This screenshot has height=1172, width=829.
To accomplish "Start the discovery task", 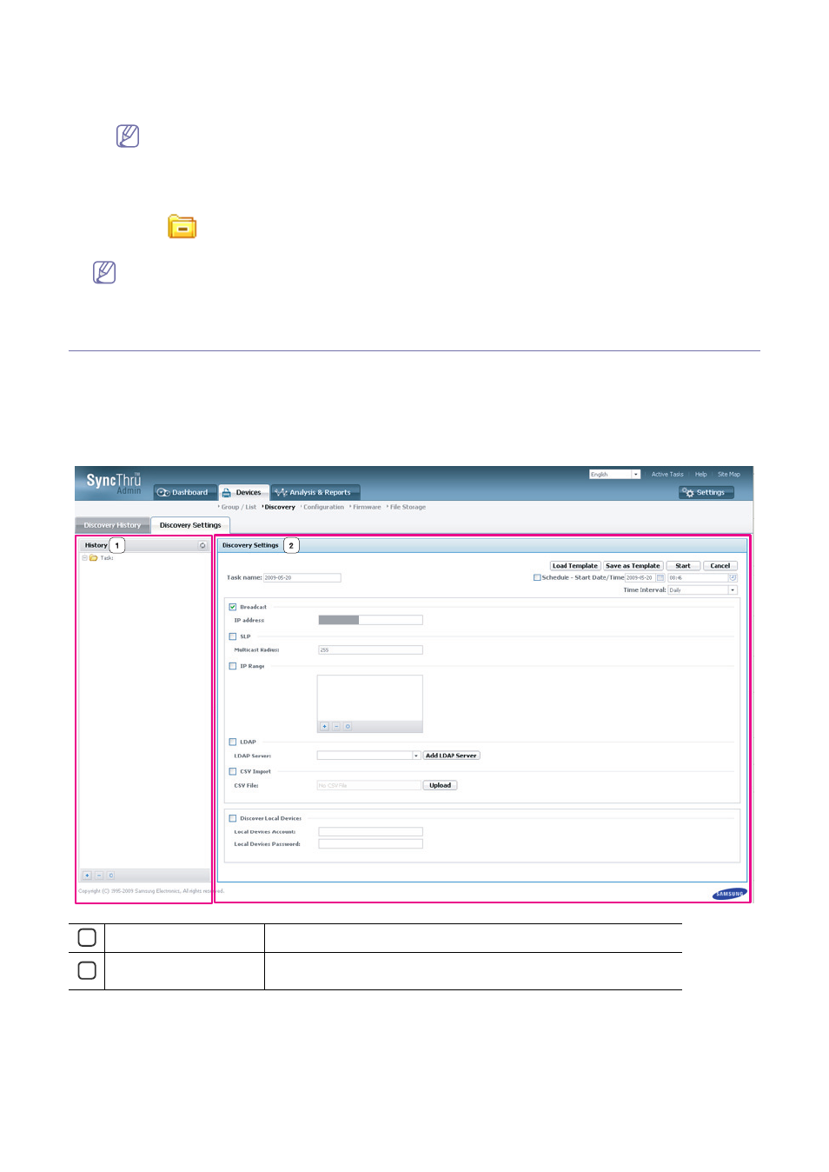I will pos(683,566).
